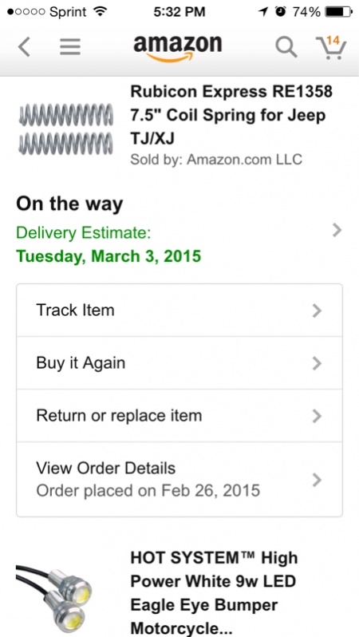Tap the battery icon in status bar
Image resolution: width=359 pixels, height=637 pixels.
pyautogui.click(x=339, y=12)
